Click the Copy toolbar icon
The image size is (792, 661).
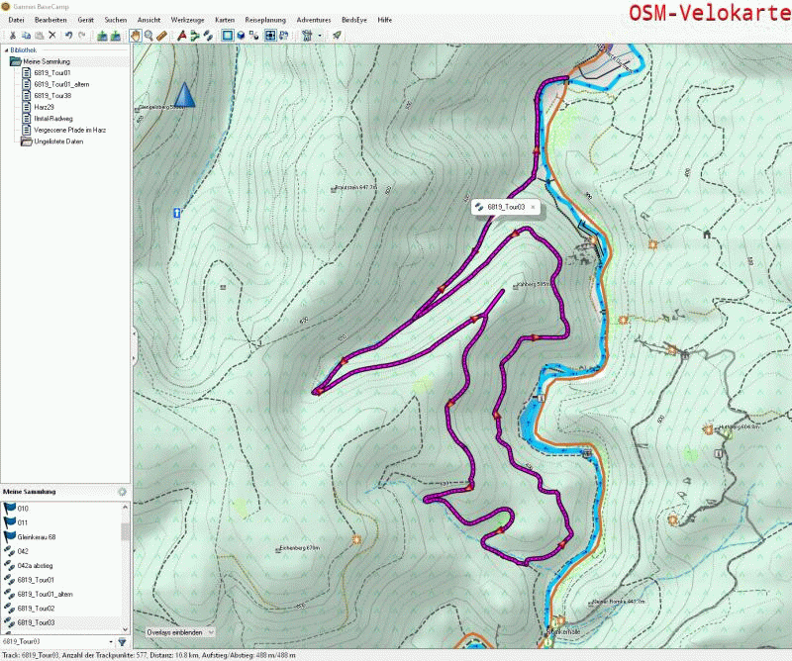tap(27, 36)
